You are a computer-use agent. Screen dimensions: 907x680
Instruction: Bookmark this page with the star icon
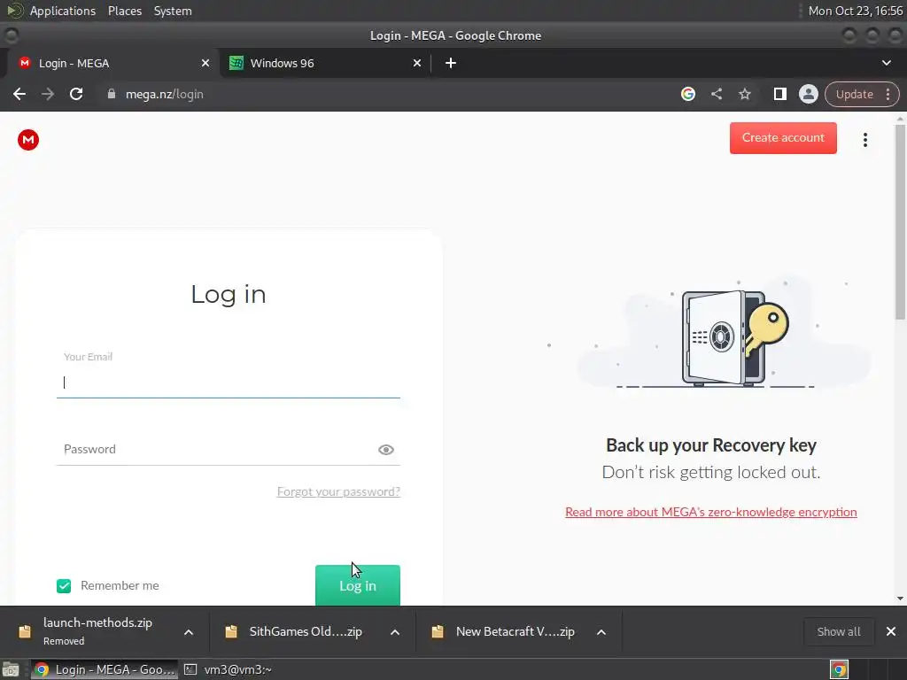(744, 94)
